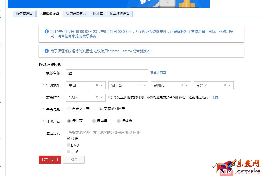Click the 保存并返回 button
The height and width of the screenshot is (176, 263).
click(x=50, y=159)
